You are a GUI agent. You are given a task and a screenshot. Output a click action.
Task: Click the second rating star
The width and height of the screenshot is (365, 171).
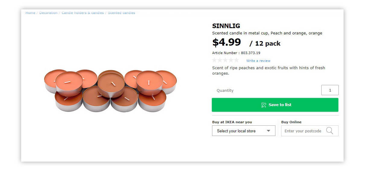click(x=220, y=60)
